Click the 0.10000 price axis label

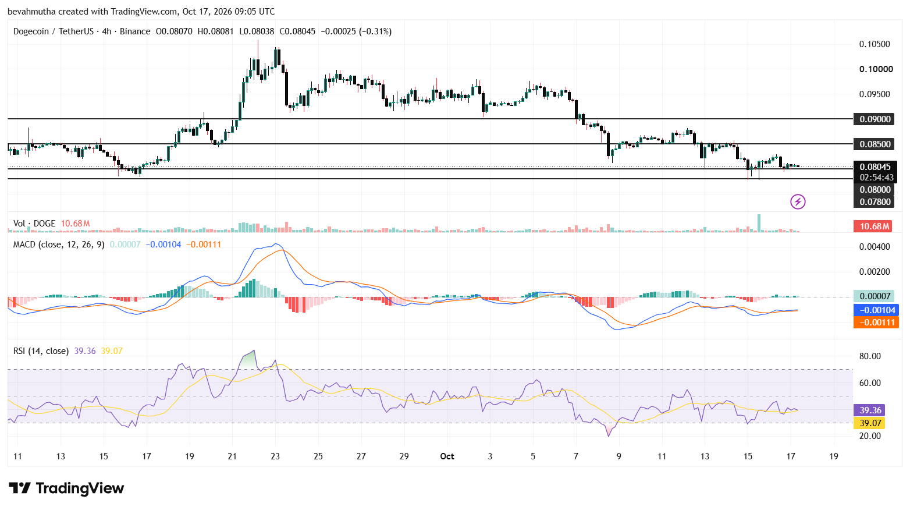coord(876,69)
